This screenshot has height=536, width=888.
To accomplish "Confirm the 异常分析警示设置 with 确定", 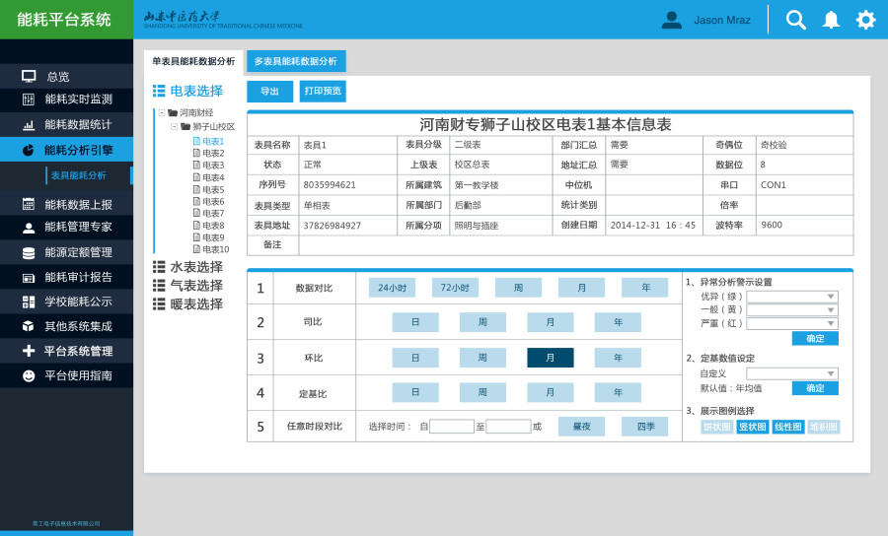I will [815, 338].
